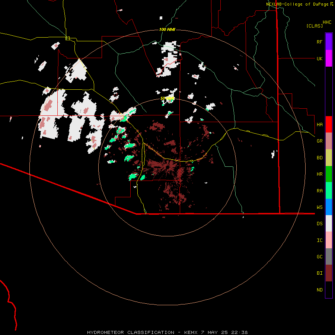Click the GC legend label
The height and width of the screenshot is (335, 335).
(x=319, y=257)
